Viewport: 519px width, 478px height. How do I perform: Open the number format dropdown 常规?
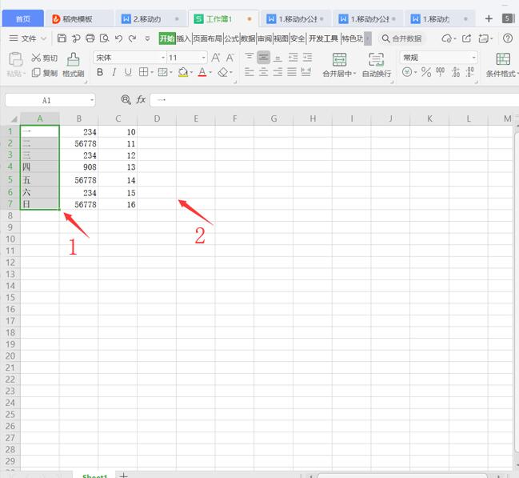[473, 58]
